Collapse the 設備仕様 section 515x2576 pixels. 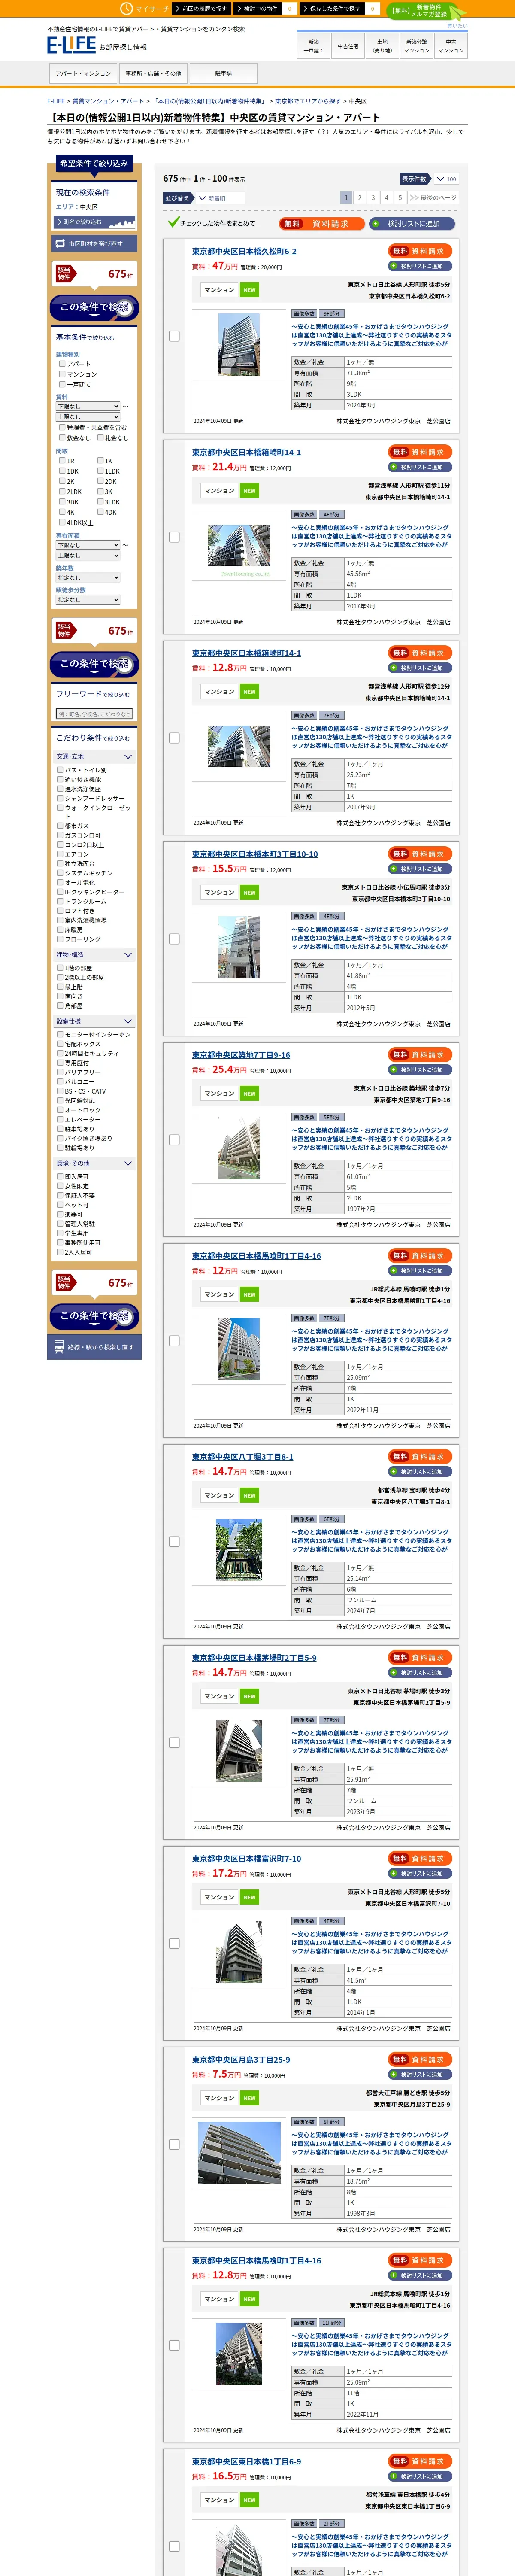click(94, 1021)
